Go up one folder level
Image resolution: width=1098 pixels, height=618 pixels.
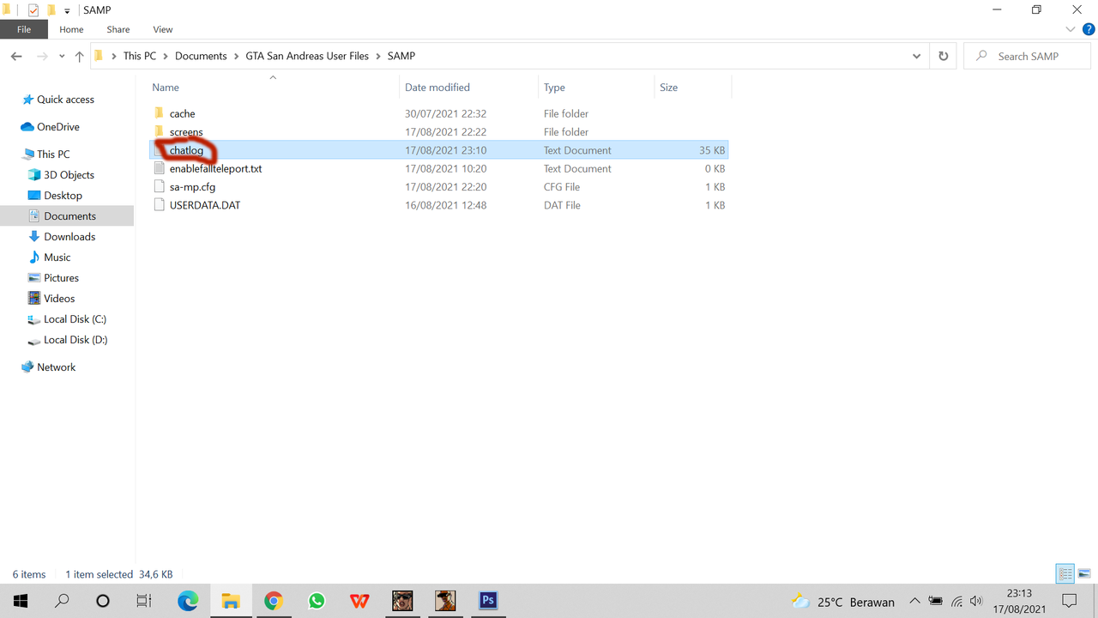[79, 56]
